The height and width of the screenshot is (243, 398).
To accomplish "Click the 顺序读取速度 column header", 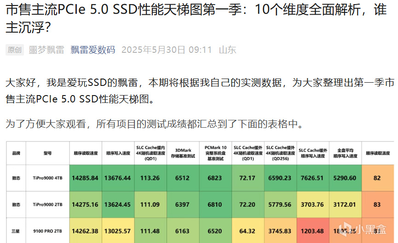I will click(x=86, y=153).
